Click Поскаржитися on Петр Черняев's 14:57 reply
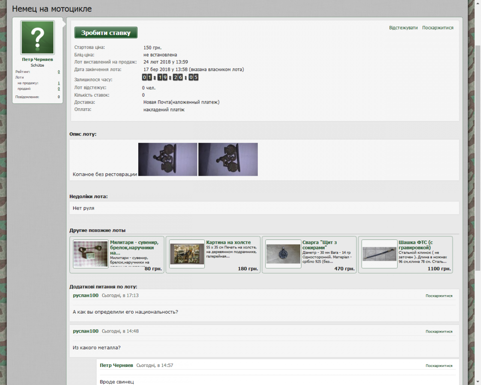Viewport: 481px width, 385px height. click(439, 366)
